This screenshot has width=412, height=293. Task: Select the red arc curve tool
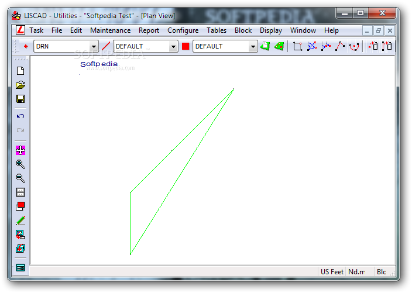[x=354, y=47]
